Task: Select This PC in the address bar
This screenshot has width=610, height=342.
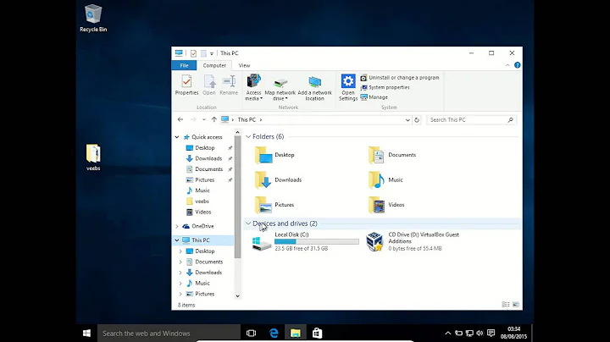Action: coord(247,119)
